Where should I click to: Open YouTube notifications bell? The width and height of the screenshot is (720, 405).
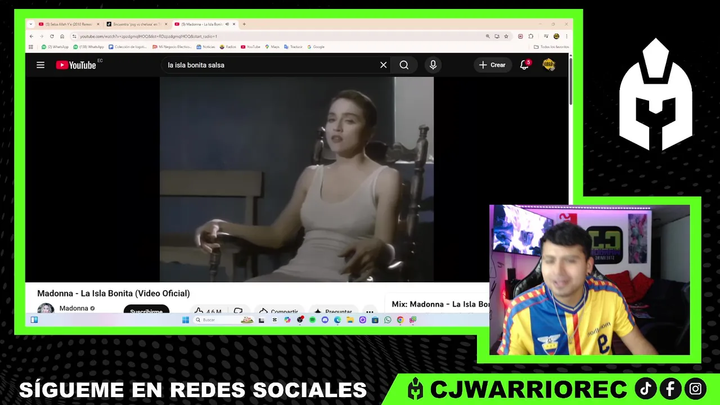(x=524, y=65)
